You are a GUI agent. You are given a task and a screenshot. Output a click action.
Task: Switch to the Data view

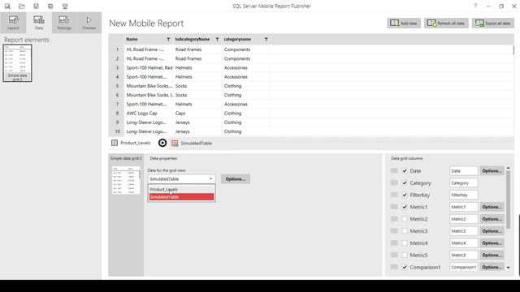39,23
